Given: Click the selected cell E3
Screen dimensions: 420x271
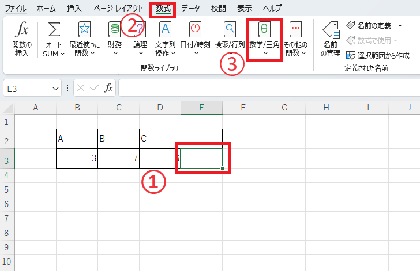Looking at the screenshot, I should point(202,158).
